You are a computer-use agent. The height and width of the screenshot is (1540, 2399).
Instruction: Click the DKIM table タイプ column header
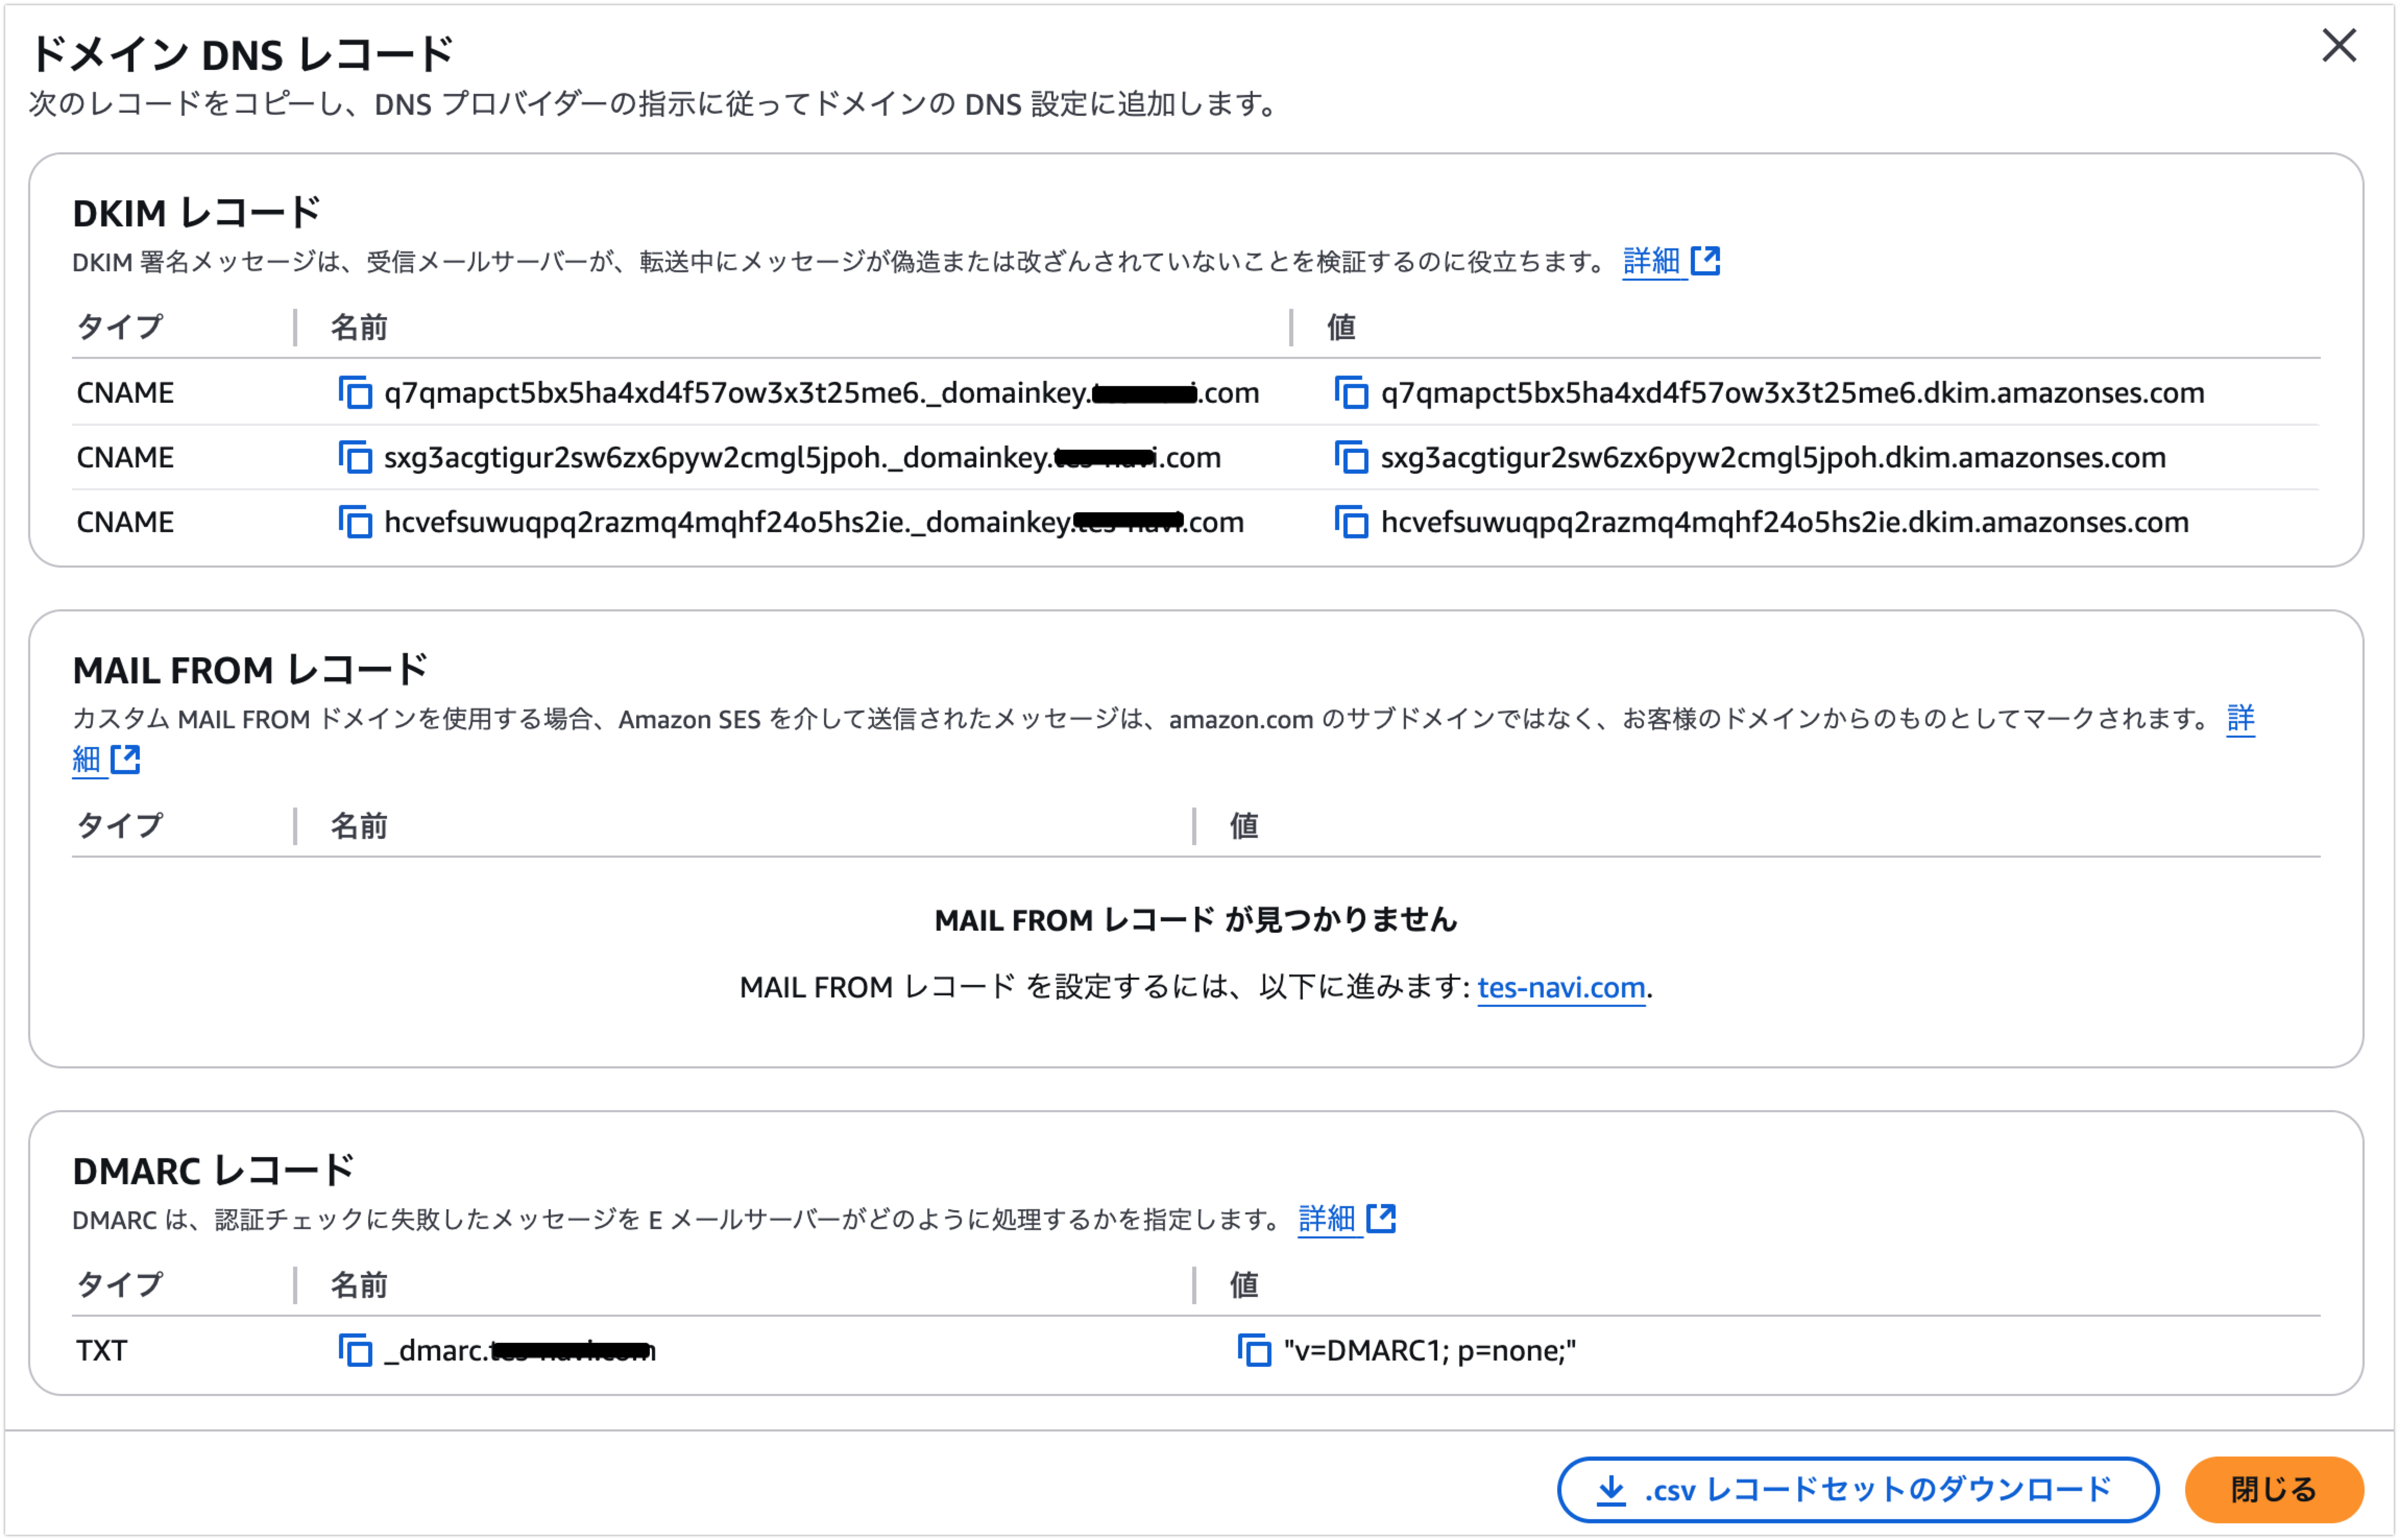(120, 327)
